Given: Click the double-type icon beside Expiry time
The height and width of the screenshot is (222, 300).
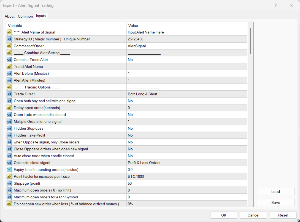Looking at the screenshot, I should pos(9,170).
